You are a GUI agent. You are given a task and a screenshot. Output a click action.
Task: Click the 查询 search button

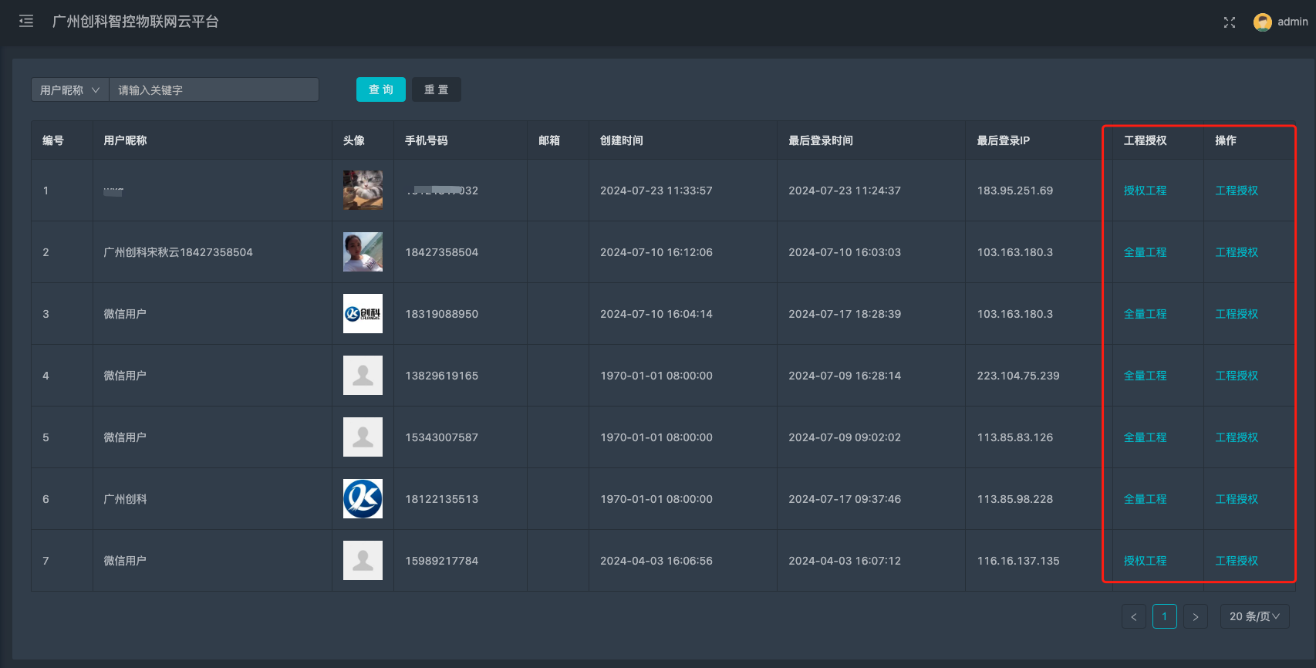381,89
